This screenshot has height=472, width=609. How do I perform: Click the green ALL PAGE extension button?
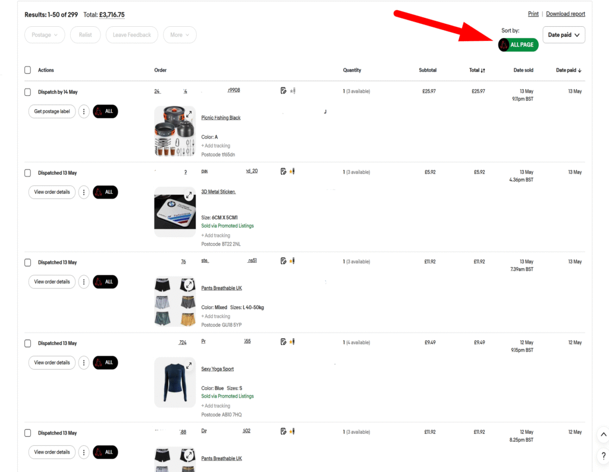pos(518,45)
